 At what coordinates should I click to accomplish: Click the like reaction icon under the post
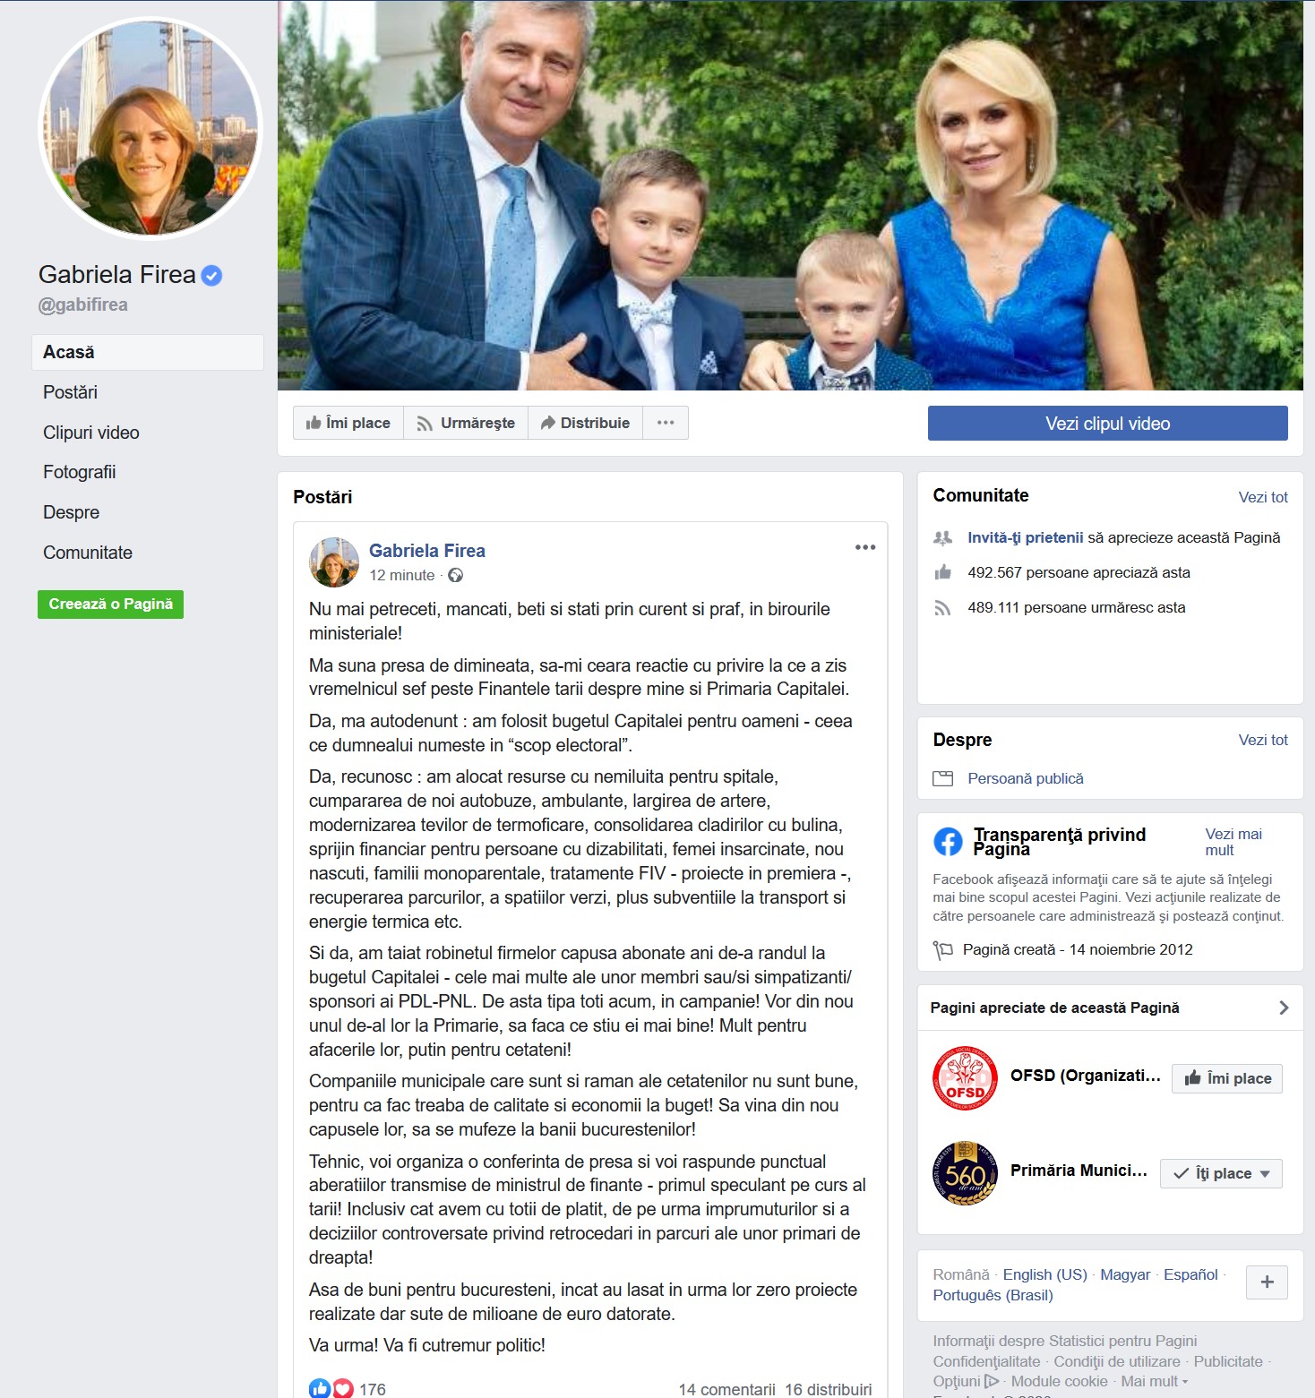click(320, 1388)
